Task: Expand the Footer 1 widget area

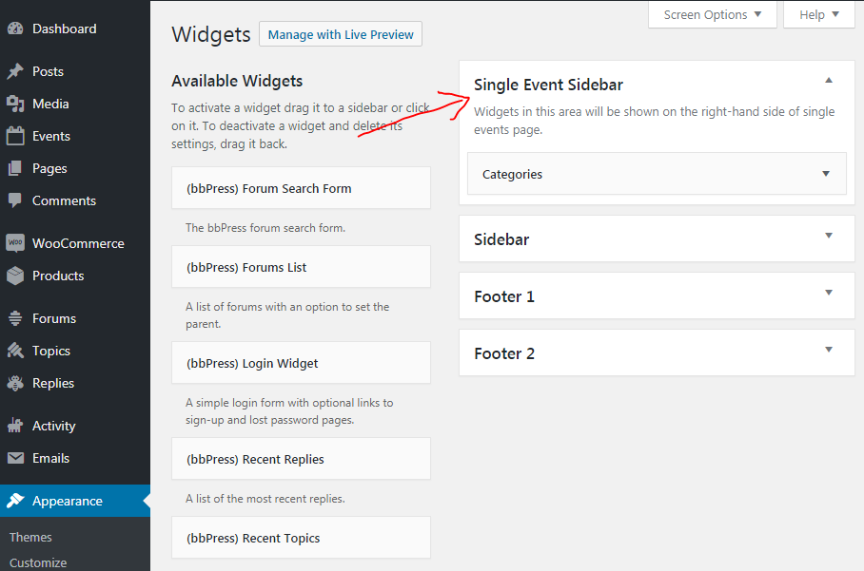Action: [828, 293]
